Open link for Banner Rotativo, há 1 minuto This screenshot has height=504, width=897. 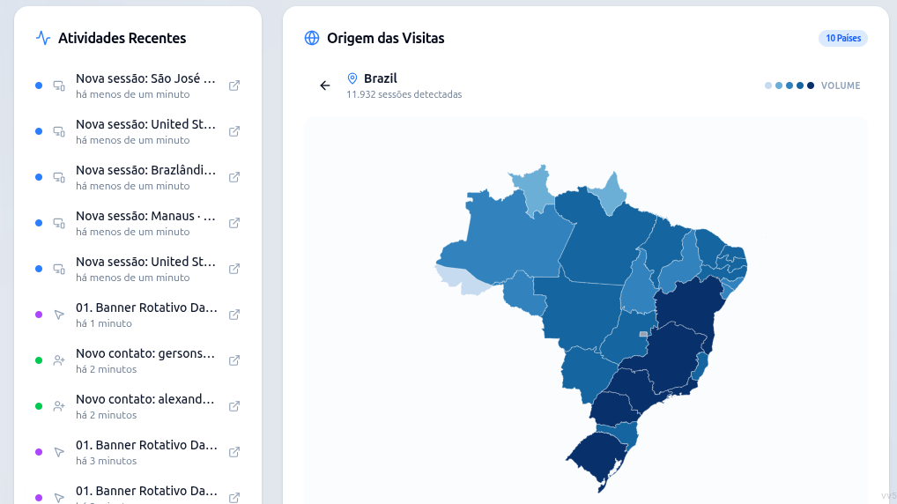click(x=234, y=315)
